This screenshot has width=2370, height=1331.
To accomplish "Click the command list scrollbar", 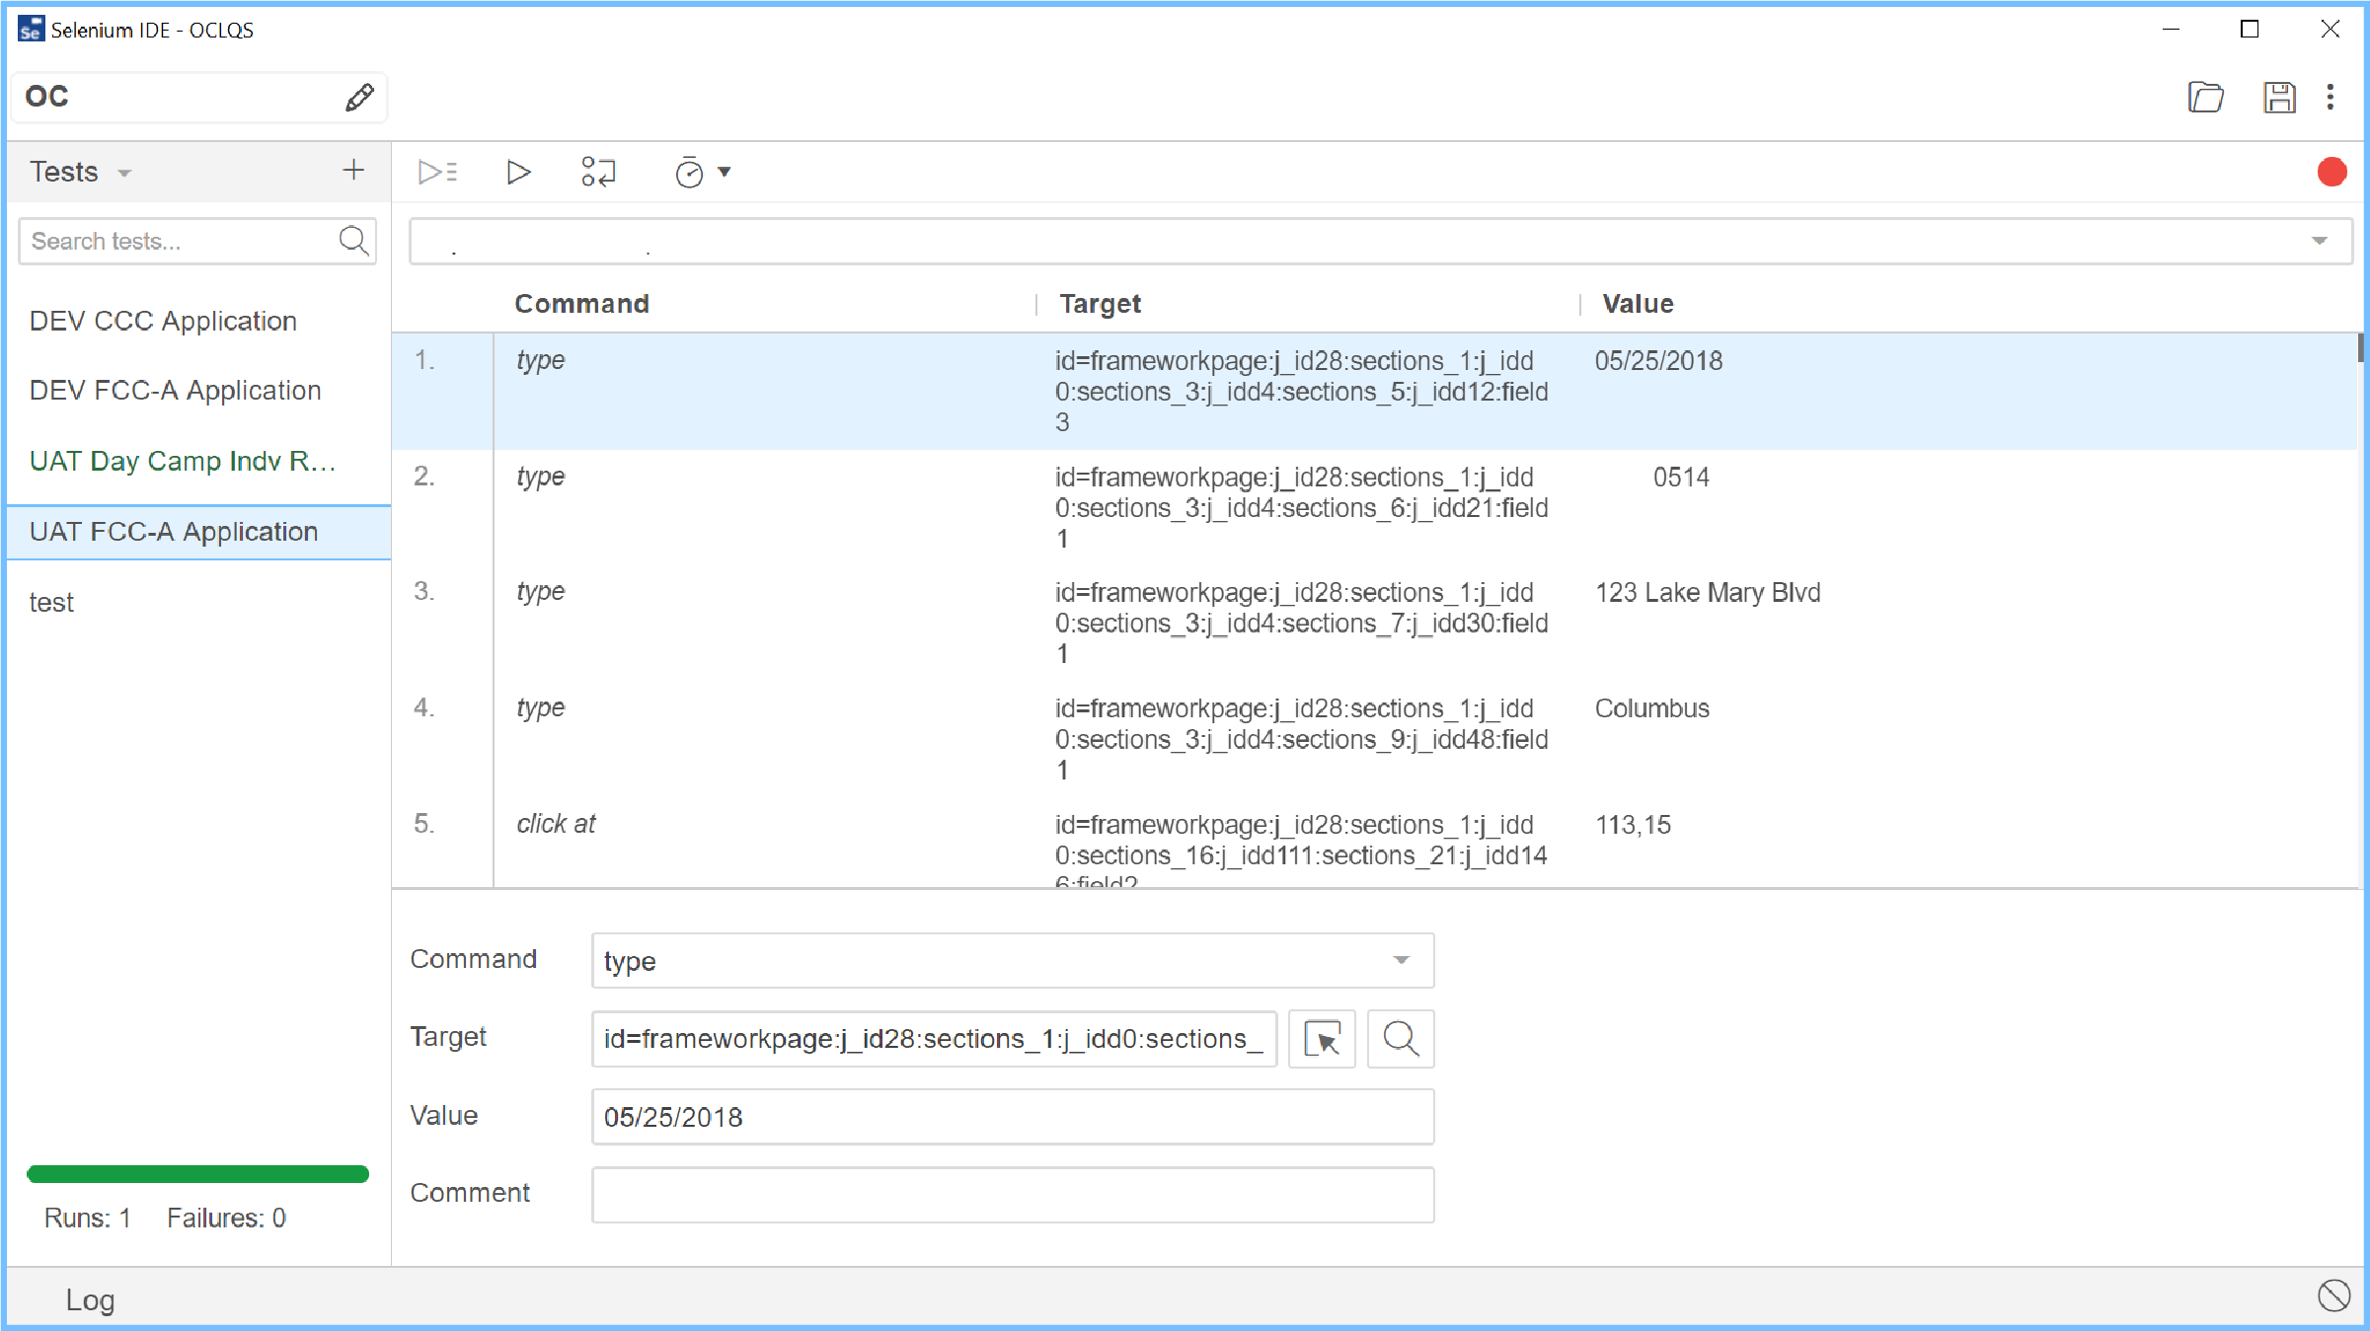I will coord(2360,348).
